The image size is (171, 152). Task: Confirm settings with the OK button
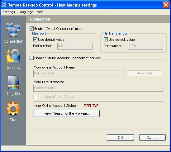click(120, 137)
